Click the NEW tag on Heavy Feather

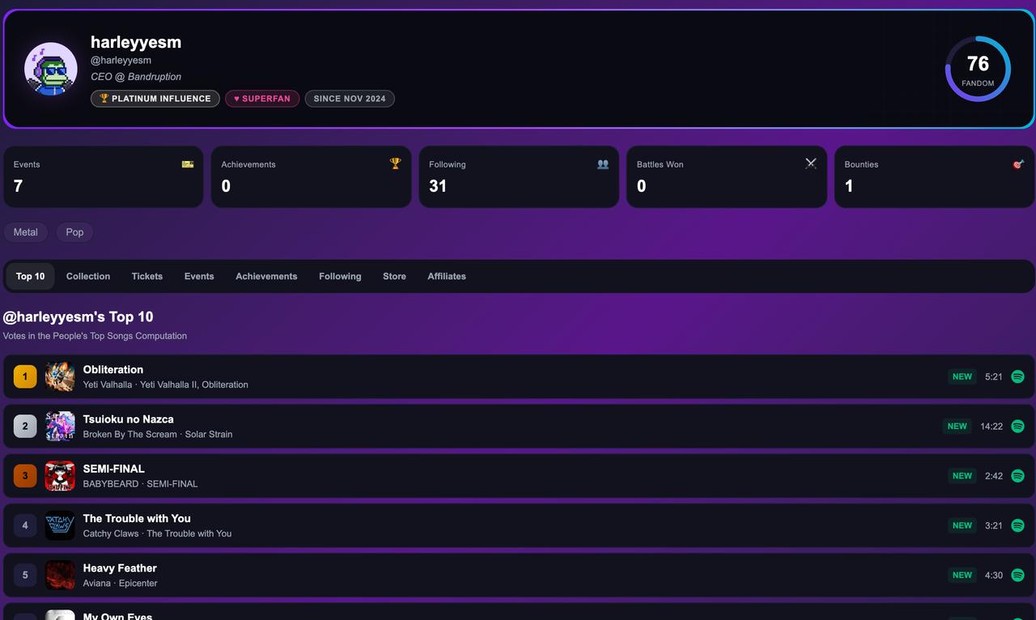962,575
